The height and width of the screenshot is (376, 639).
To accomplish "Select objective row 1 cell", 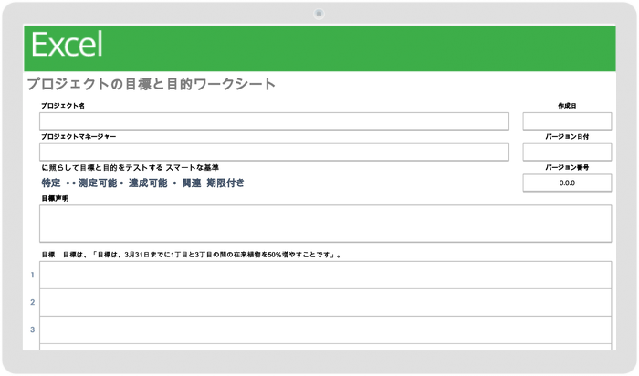I will click(325, 275).
